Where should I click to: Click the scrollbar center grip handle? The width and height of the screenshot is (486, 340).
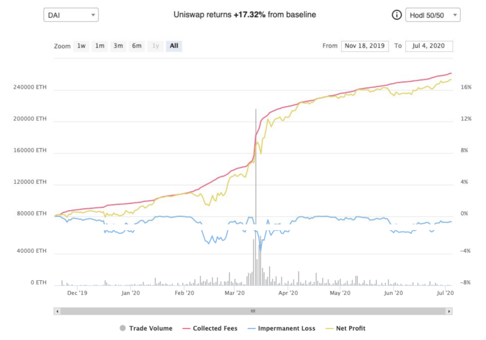point(253,311)
